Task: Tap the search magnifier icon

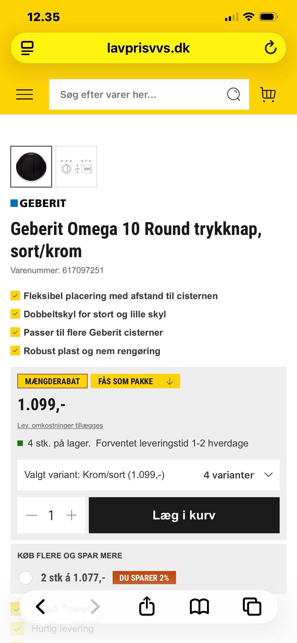Action: 234,94
